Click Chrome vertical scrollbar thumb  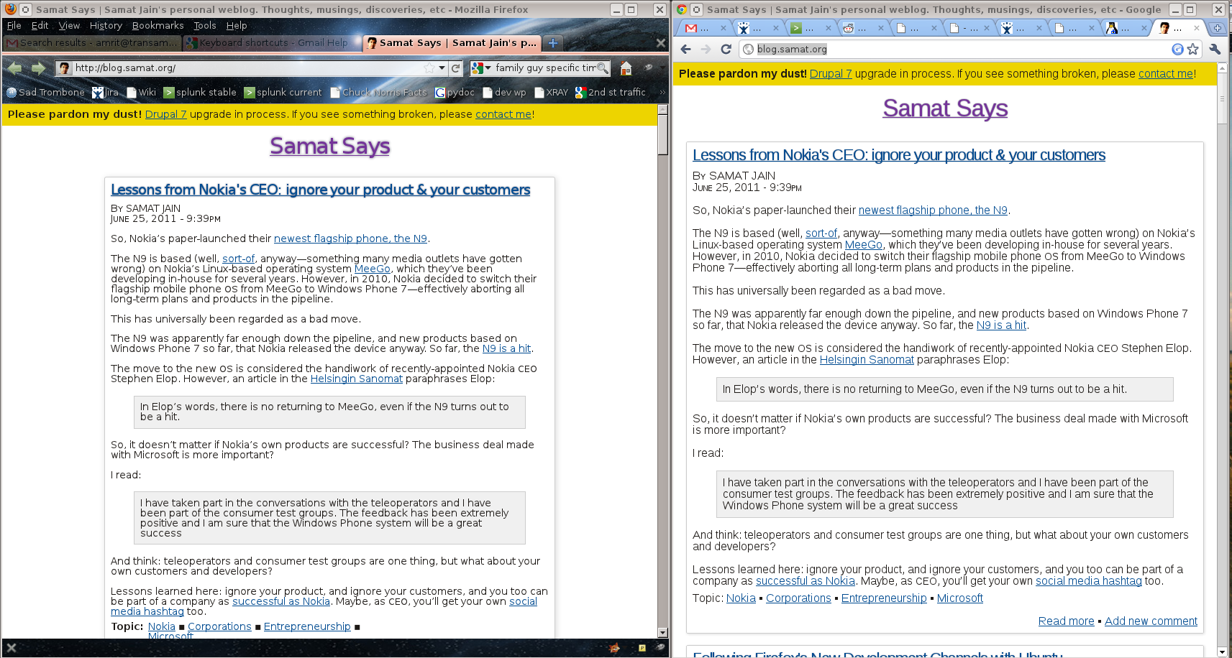(x=1222, y=98)
